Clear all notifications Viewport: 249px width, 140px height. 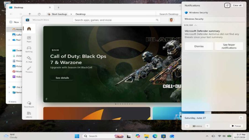237,6
